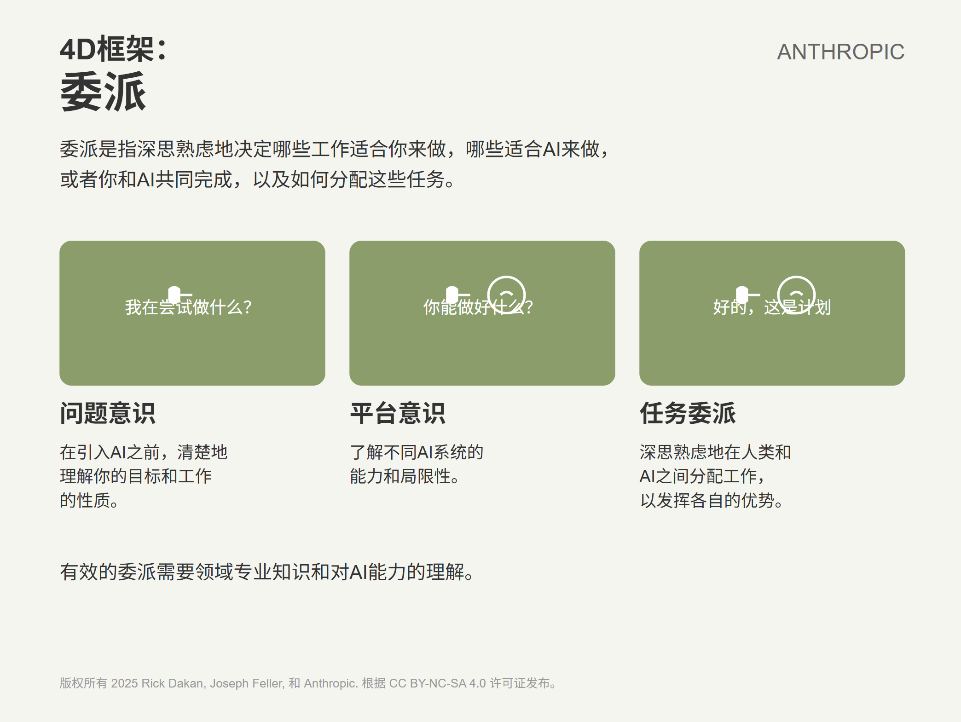This screenshot has height=722, width=961.
Task: Click the CC BY-NC-SA 4.0 copyright footer
Action: click(307, 683)
